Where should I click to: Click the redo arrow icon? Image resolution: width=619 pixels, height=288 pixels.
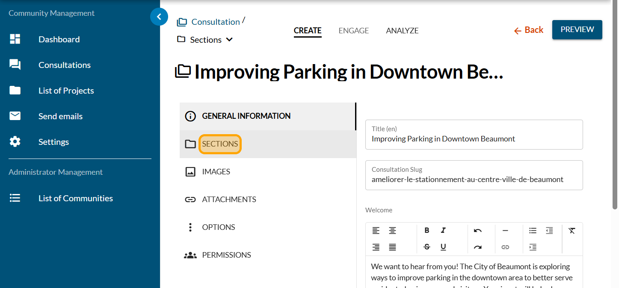(x=478, y=247)
